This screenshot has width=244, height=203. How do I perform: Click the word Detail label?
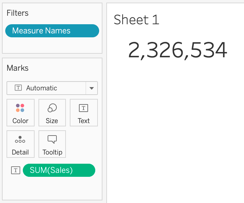pyautogui.click(x=20, y=152)
